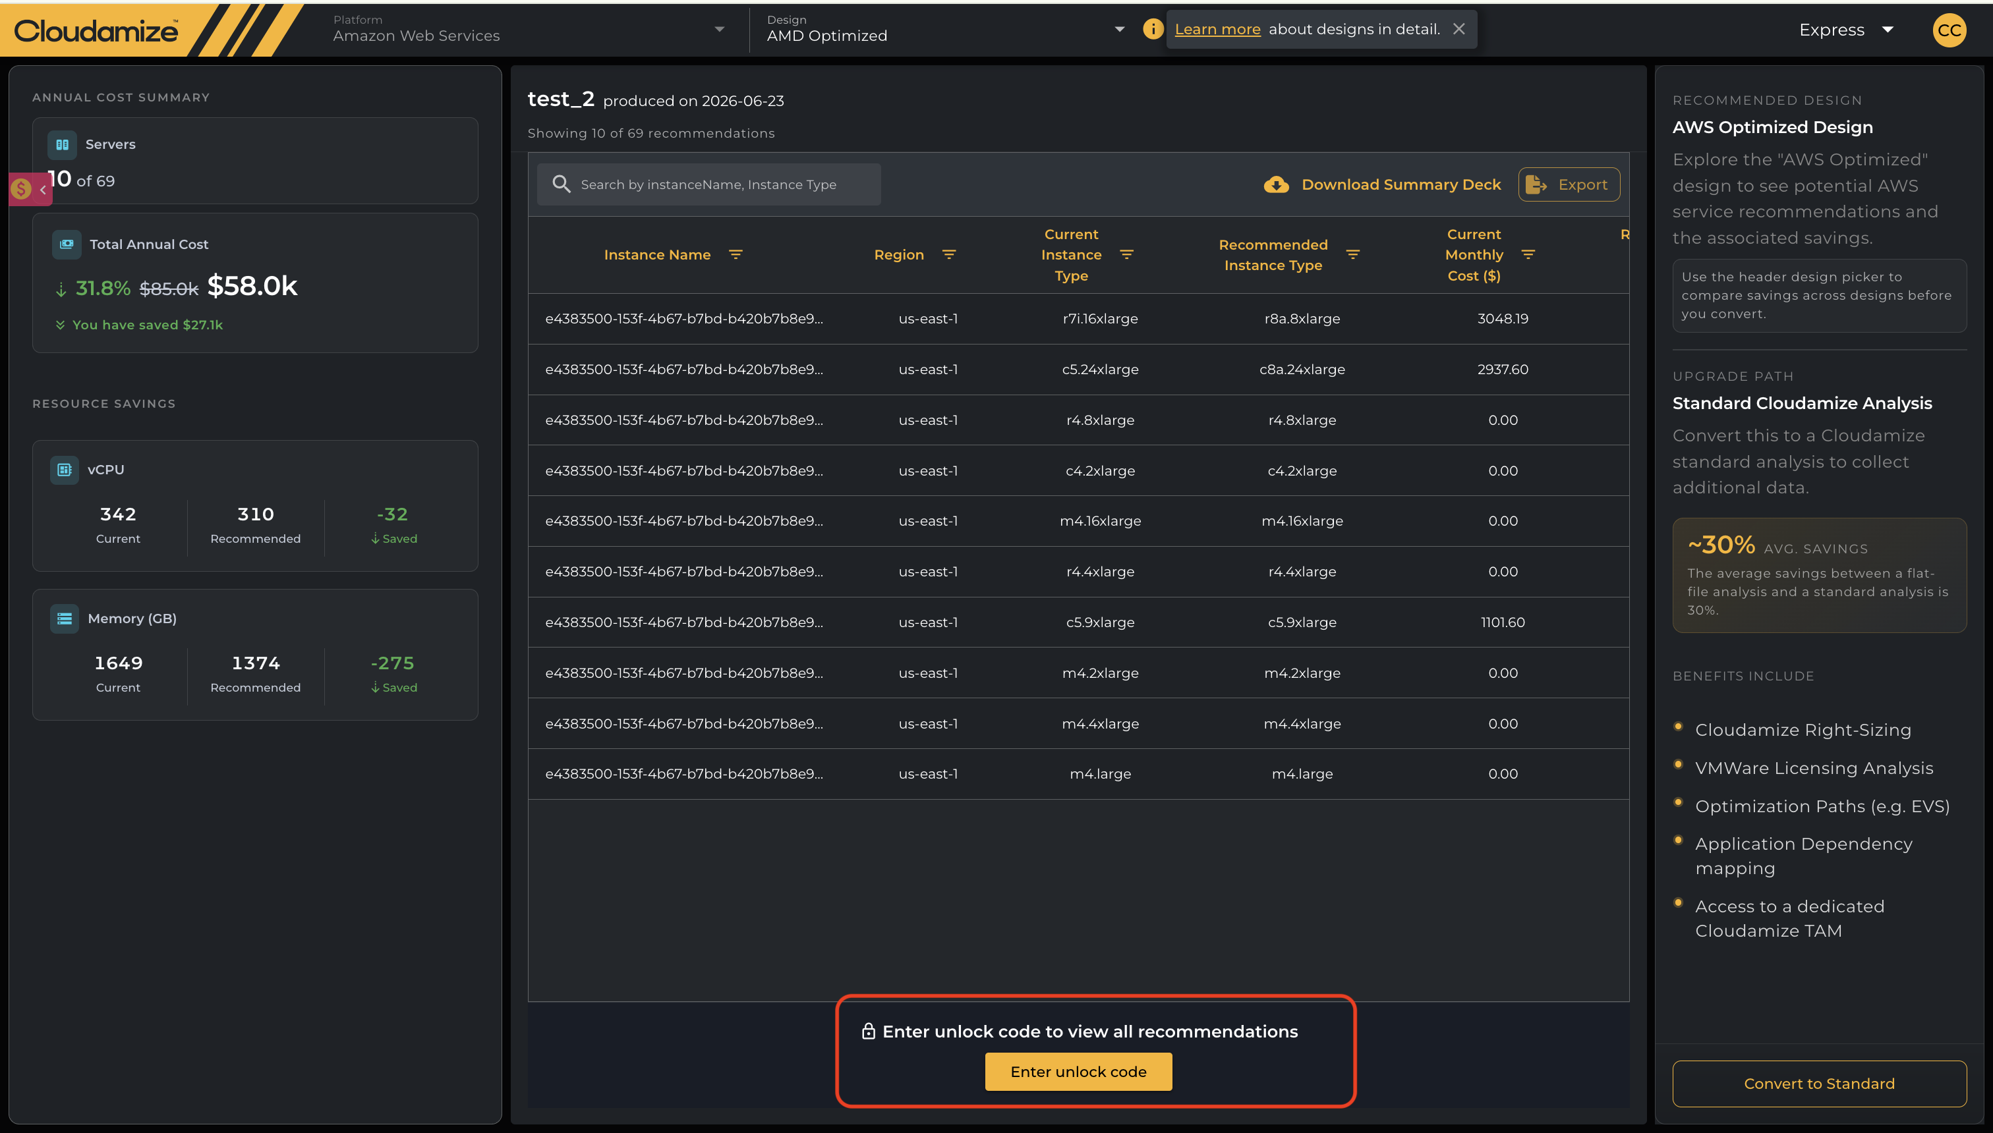Viewport: 1993px width, 1133px height.
Task: Open the Express mode dropdown
Action: click(x=1845, y=30)
